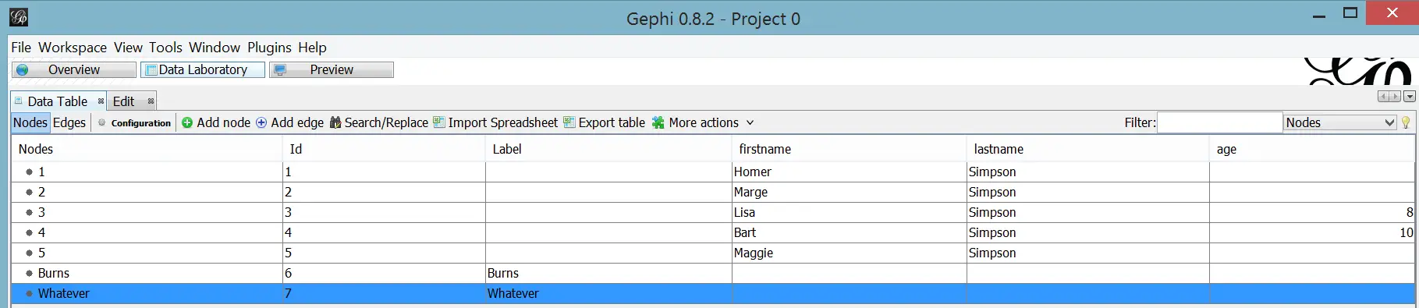Open the Plugins menu
The image size is (1419, 308).
(269, 48)
